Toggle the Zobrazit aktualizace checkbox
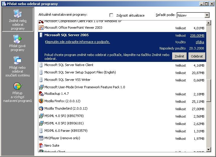Screen dimensions: 216x157 click(112, 15)
